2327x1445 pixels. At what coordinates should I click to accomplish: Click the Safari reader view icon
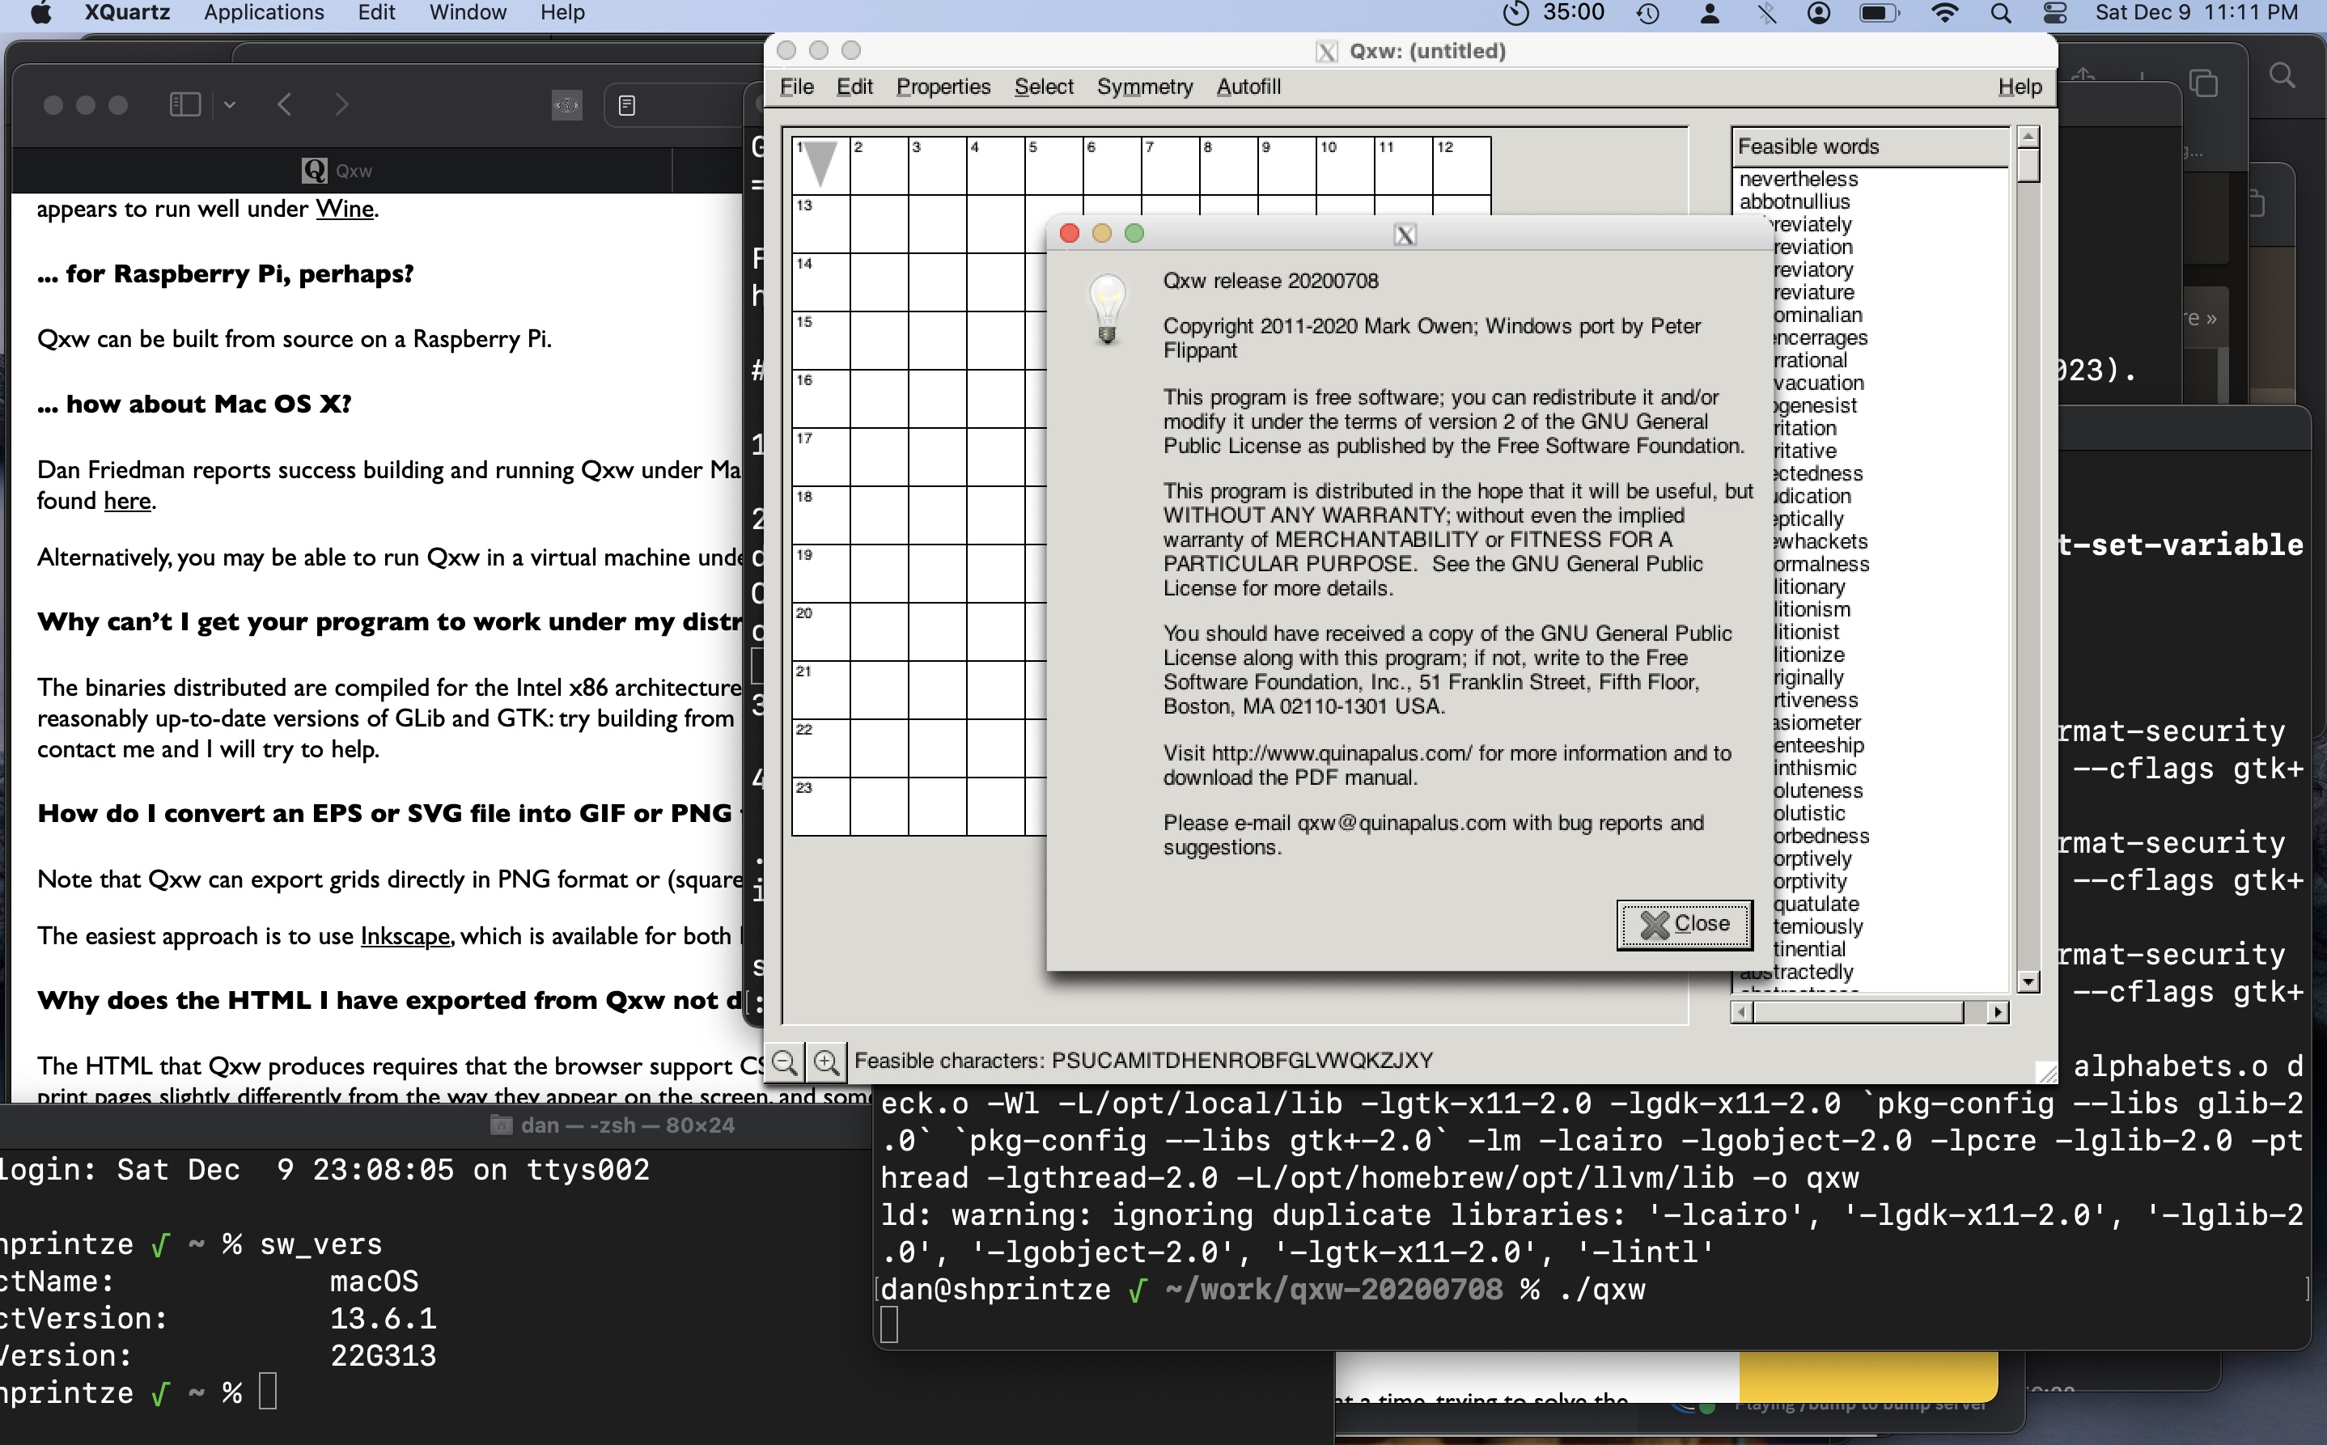627,105
